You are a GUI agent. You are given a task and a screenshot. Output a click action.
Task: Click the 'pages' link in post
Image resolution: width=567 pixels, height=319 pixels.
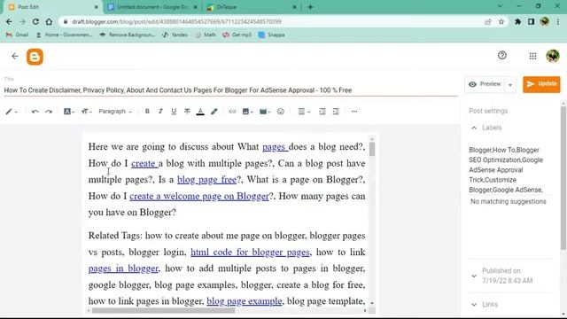(275, 147)
